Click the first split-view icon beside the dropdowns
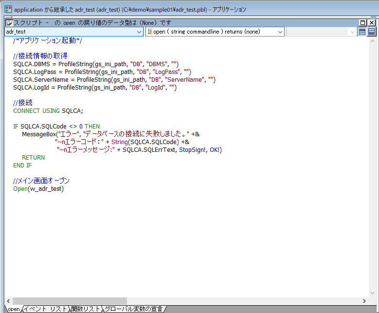The width and height of the screenshot is (379, 313). point(362,32)
